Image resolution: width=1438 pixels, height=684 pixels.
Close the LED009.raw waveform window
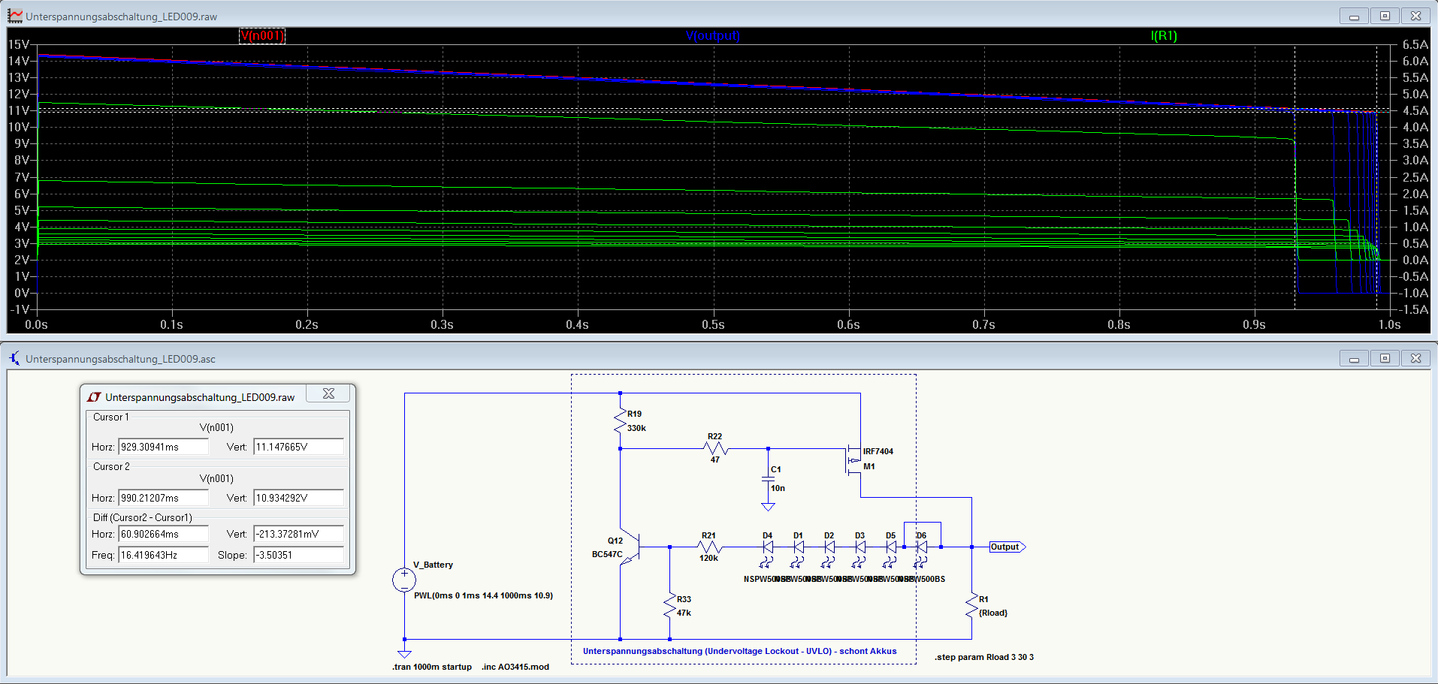pyautogui.click(x=1415, y=16)
